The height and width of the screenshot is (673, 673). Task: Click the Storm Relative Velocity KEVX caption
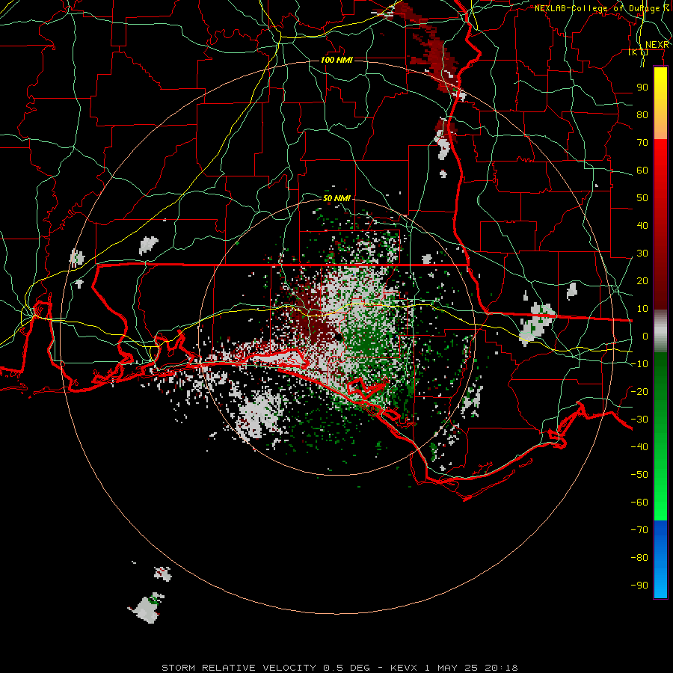coord(339,668)
